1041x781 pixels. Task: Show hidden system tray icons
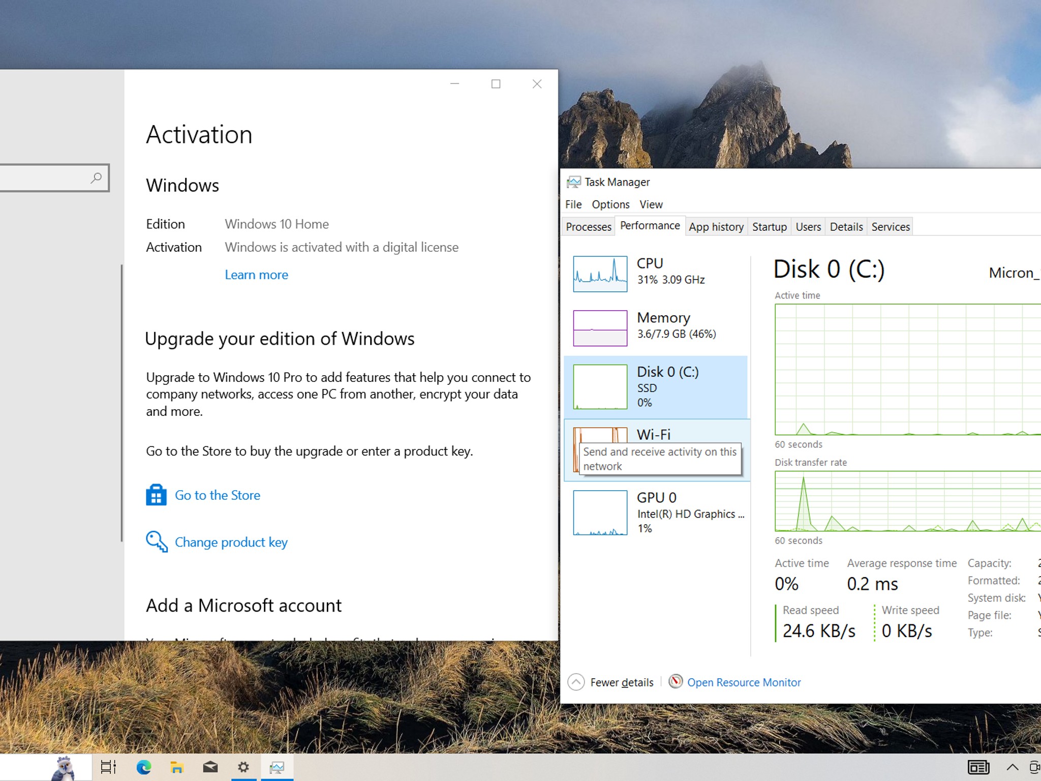pyautogui.click(x=1012, y=767)
